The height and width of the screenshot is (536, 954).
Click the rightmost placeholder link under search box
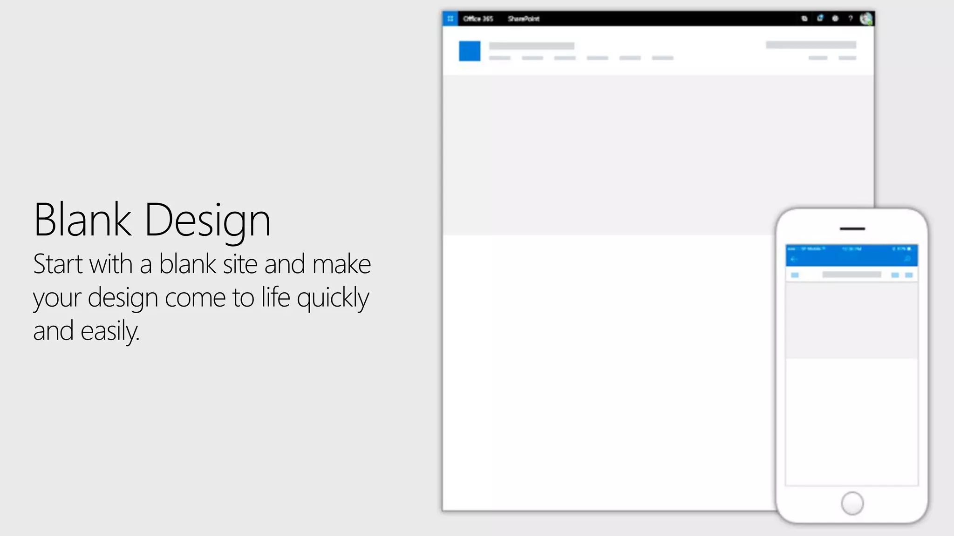click(847, 58)
